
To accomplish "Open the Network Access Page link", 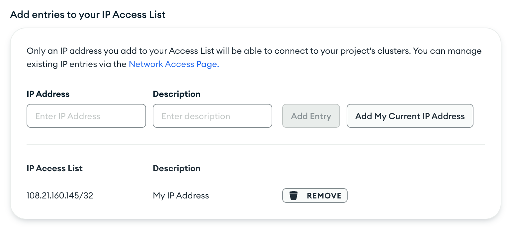I will coord(174,64).
